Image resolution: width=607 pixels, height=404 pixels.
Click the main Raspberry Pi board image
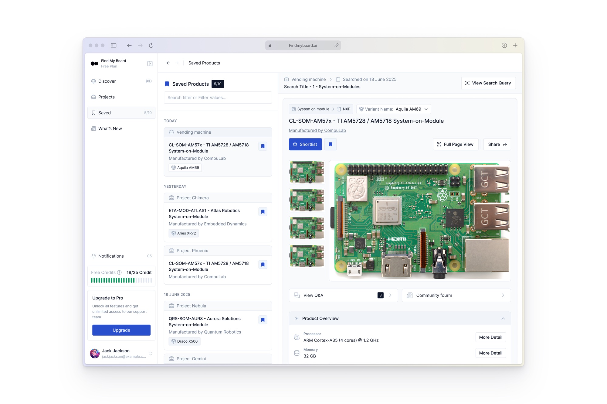(420, 221)
